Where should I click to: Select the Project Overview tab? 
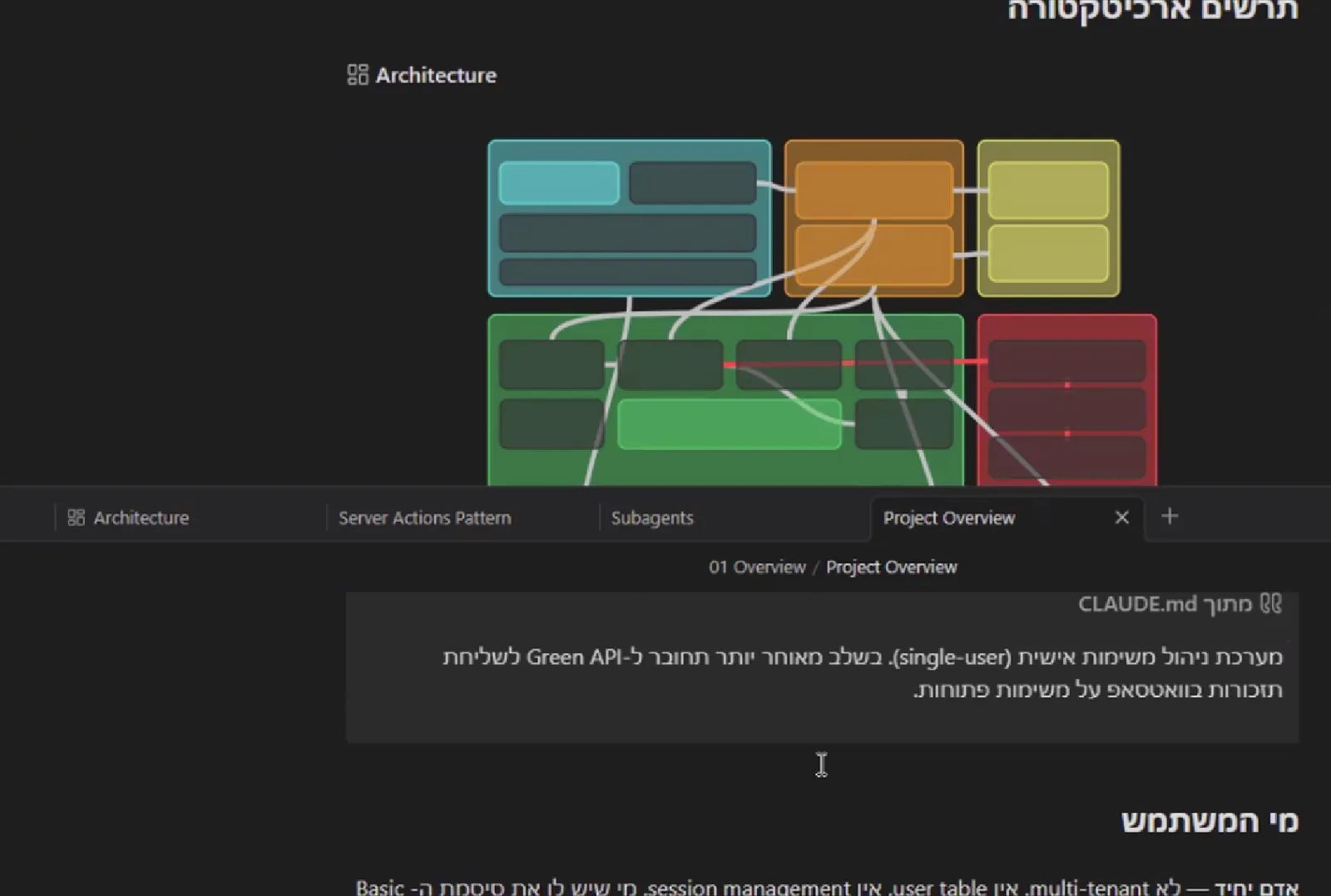click(949, 517)
